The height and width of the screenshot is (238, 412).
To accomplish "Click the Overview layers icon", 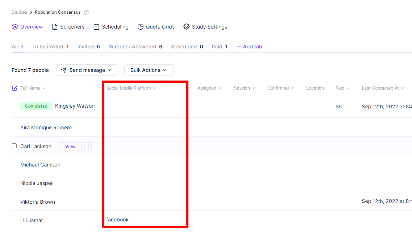I will tap(15, 27).
